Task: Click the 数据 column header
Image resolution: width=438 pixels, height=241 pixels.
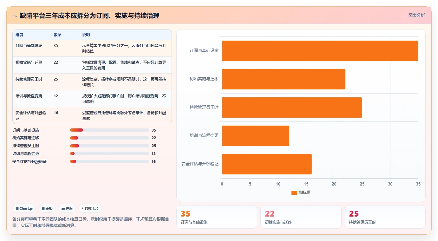Action: pos(57,35)
